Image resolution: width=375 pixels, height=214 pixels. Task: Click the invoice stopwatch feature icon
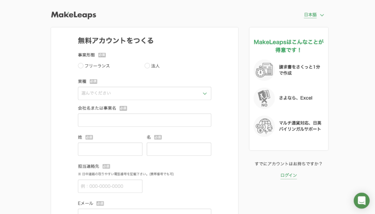coord(264,70)
